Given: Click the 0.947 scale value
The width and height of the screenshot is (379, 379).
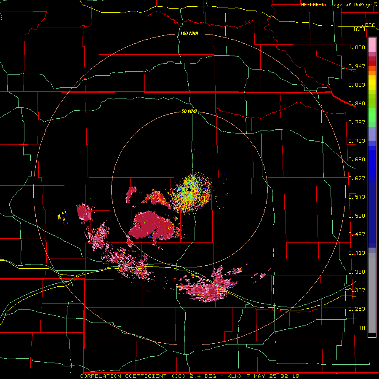Looking at the screenshot, I should coord(357,66).
